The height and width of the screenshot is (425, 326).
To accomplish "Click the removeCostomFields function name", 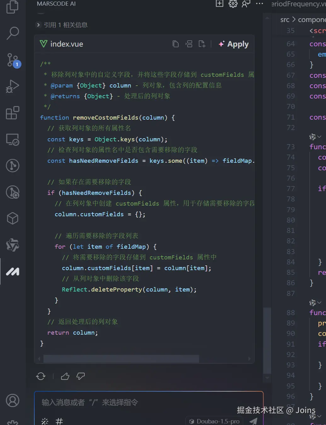I will point(106,117).
